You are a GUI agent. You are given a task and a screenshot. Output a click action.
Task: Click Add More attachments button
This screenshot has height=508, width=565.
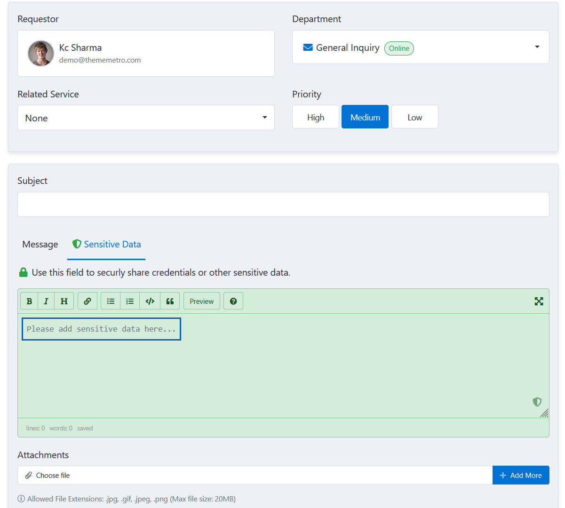click(x=521, y=476)
